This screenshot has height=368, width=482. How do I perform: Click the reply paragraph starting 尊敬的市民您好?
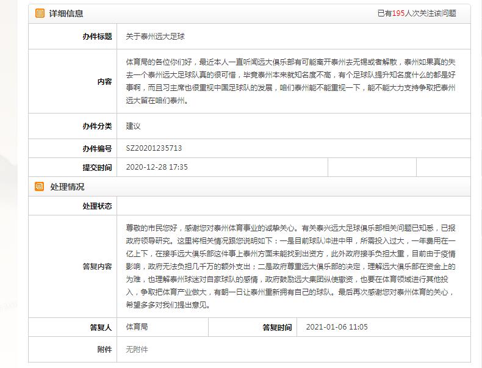tap(290, 267)
